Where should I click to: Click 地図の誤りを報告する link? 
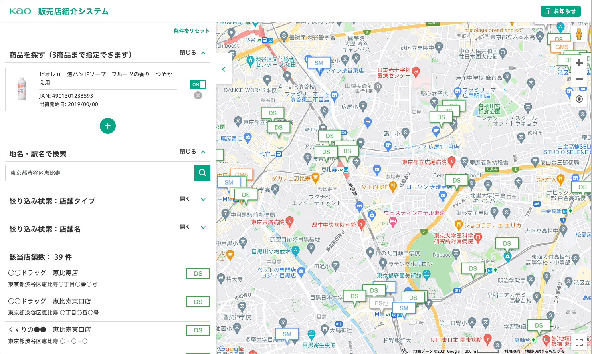[x=544, y=351]
